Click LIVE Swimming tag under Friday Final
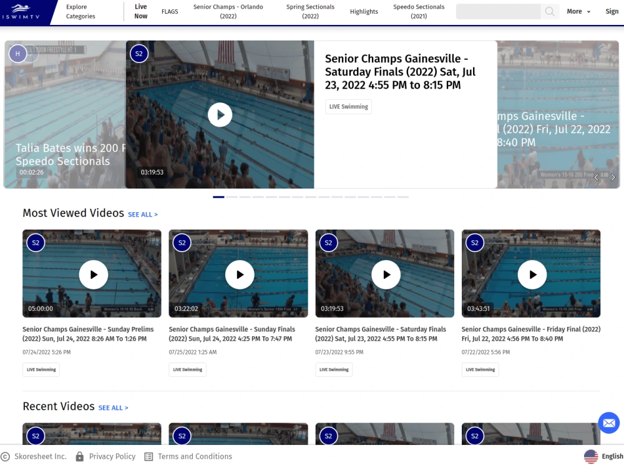 click(x=480, y=369)
